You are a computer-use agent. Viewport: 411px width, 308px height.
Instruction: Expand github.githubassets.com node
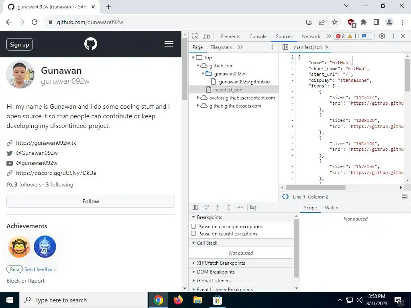coord(198,106)
